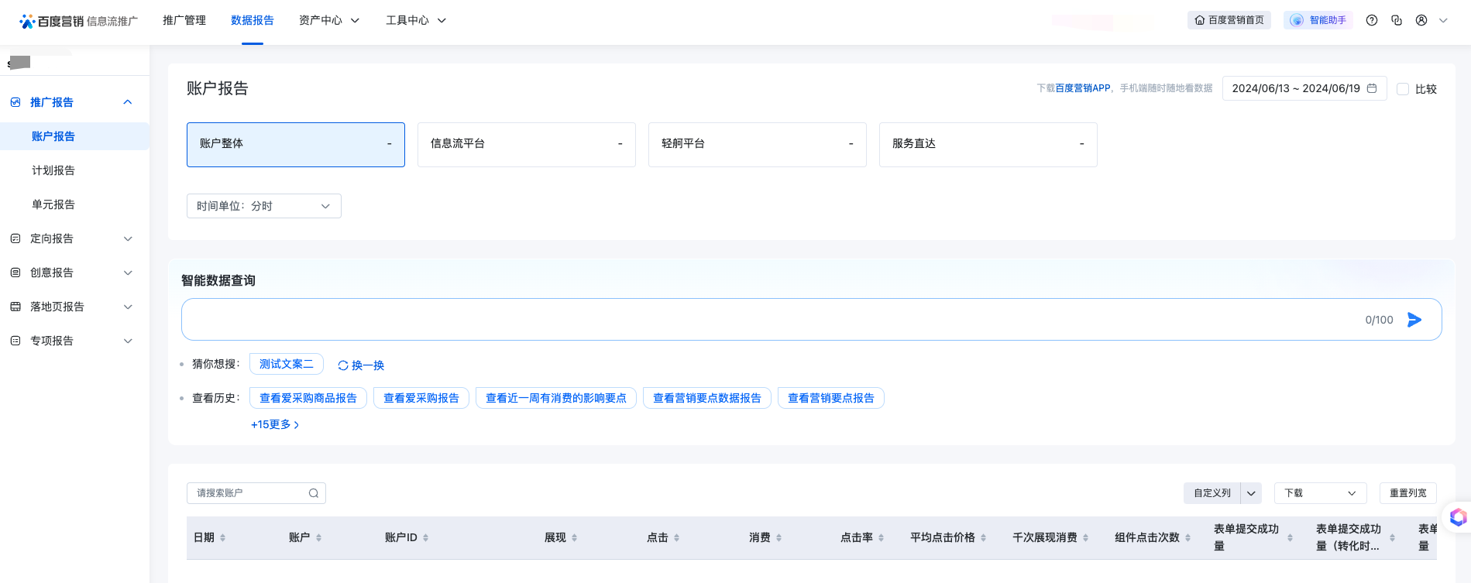Click the 重置列宽 button
1471x583 pixels.
1407,493
